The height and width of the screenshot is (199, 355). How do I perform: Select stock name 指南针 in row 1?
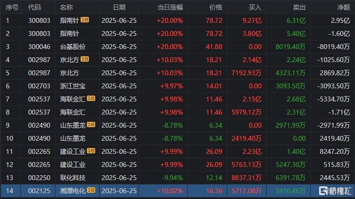pos(69,20)
